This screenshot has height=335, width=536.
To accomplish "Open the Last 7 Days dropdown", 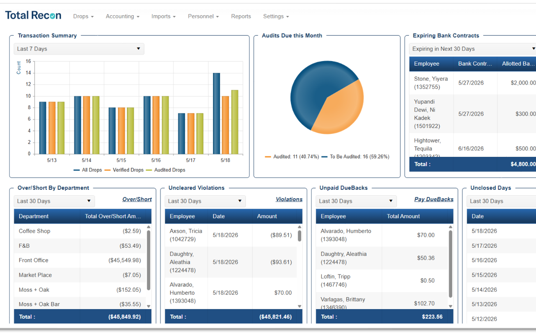I will click(x=79, y=49).
